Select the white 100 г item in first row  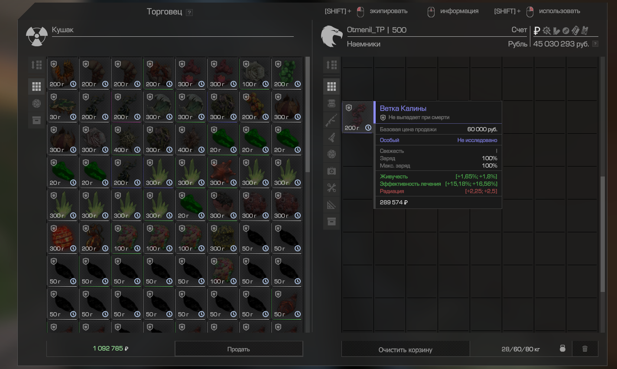click(255, 73)
